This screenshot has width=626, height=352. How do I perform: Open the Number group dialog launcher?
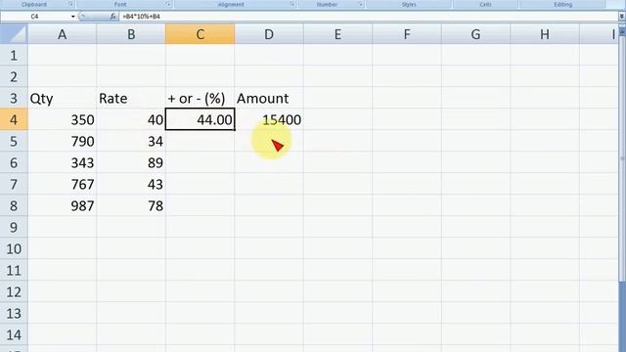(x=360, y=4)
